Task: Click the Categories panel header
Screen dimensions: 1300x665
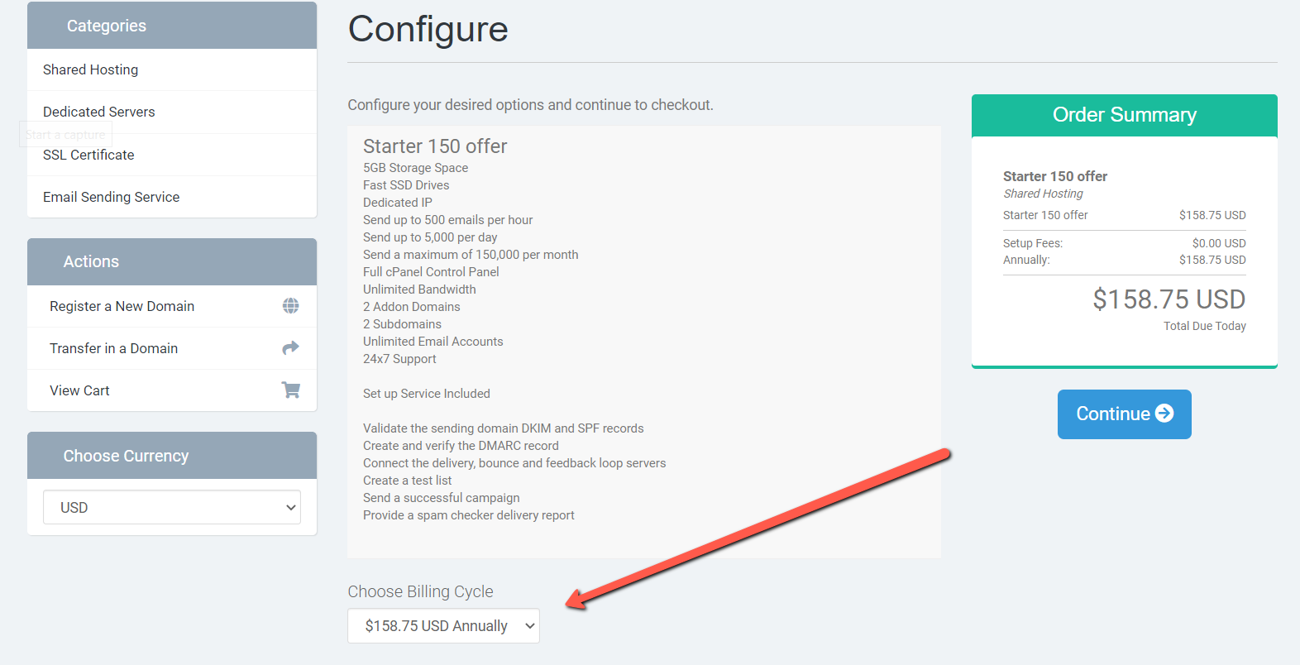Action: 172,26
